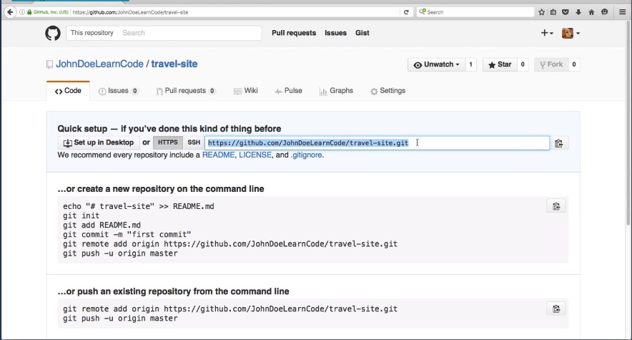Viewport: 632px width, 340px height.
Task: Click the GitHub Octocat logo
Action: coord(53,33)
